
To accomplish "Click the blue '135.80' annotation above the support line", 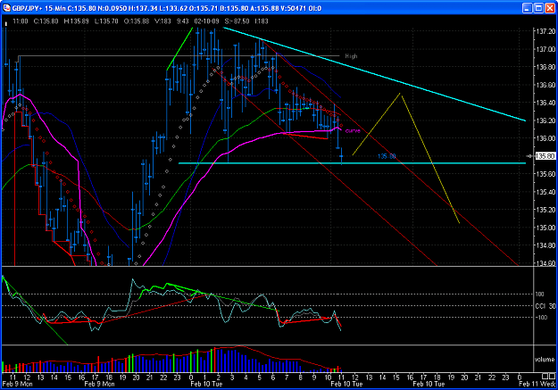I will click(387, 156).
